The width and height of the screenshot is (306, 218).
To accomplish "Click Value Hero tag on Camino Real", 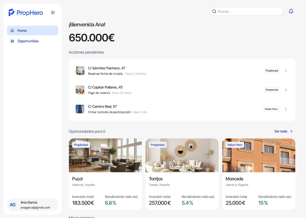I will (271, 109).
